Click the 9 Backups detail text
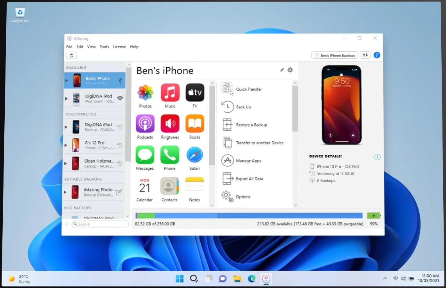This screenshot has width=446, height=288. point(326,181)
